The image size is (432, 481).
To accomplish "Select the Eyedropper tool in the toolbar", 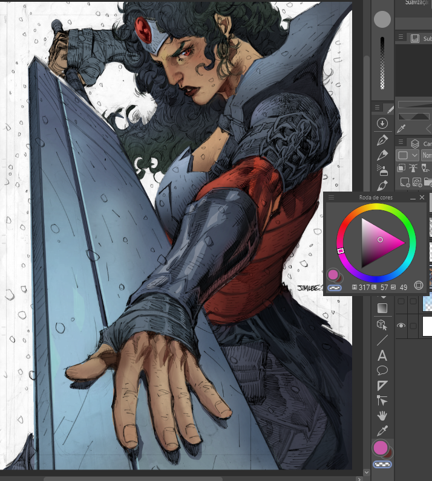I will (x=382, y=431).
